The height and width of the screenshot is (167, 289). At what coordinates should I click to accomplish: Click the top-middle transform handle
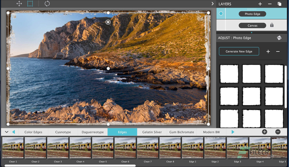pyautogui.click(x=108, y=13)
